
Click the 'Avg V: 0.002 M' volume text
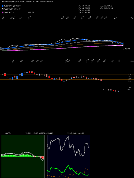[x=106, y=6]
